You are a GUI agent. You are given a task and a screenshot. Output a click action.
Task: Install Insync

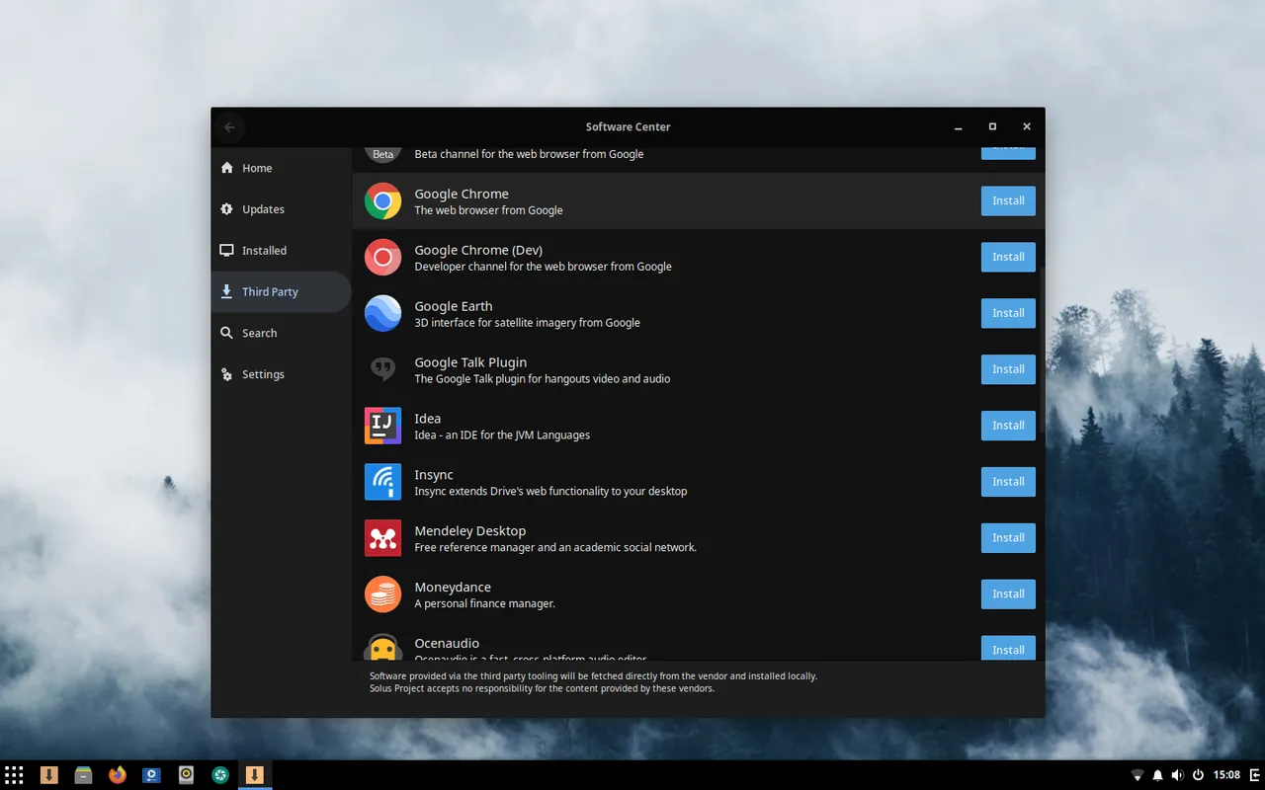[1008, 482]
